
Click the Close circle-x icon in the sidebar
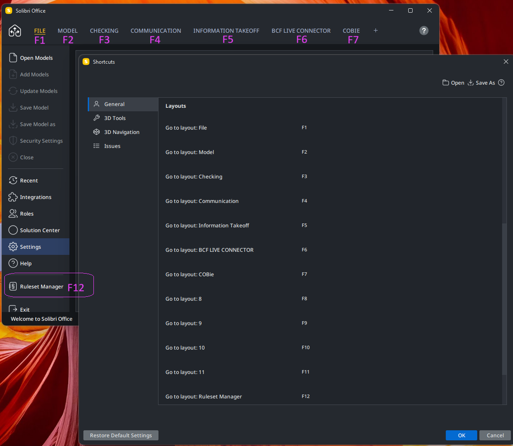click(x=13, y=157)
